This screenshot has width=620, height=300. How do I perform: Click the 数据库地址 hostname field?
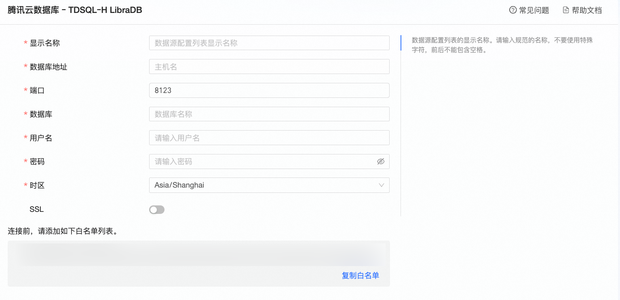(x=269, y=67)
